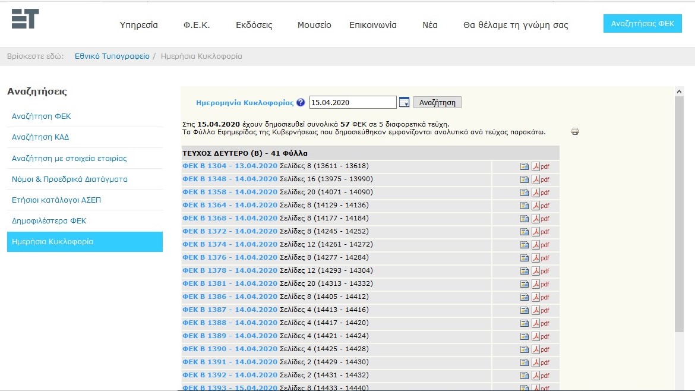Click the printer icon to print the list

574,131
